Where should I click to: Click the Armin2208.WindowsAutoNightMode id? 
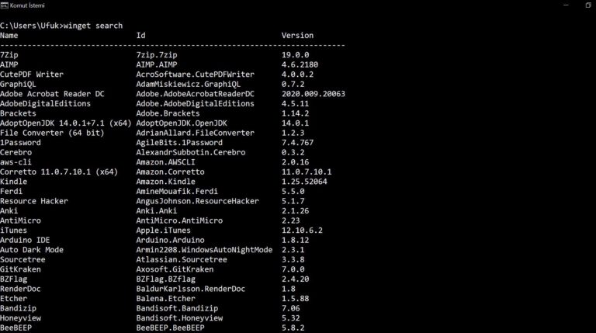coord(204,250)
